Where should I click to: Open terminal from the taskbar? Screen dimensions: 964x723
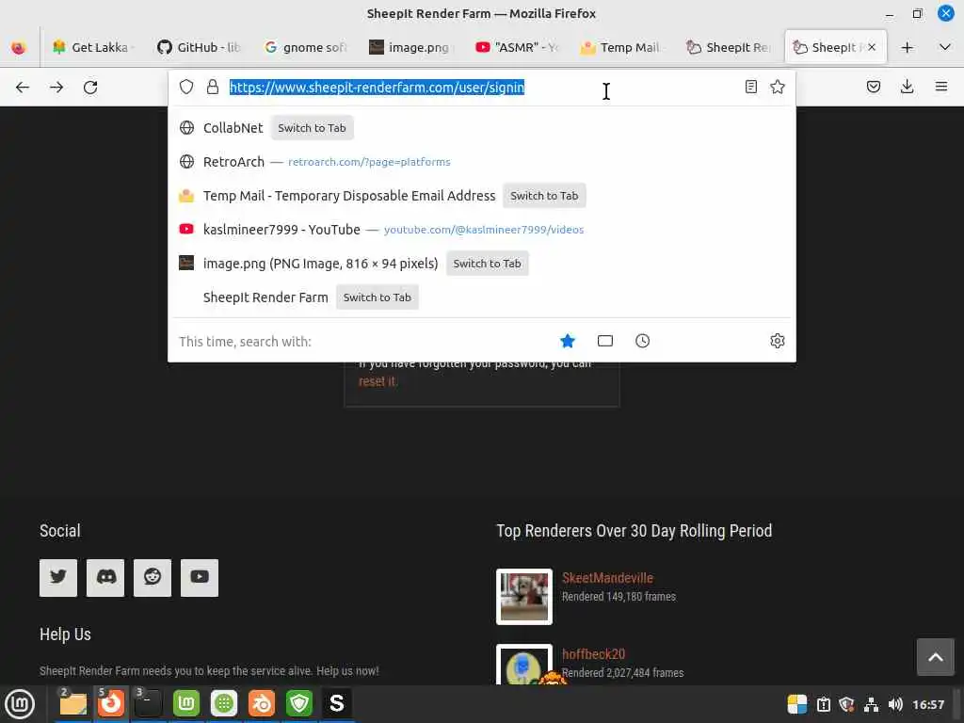coord(148,703)
